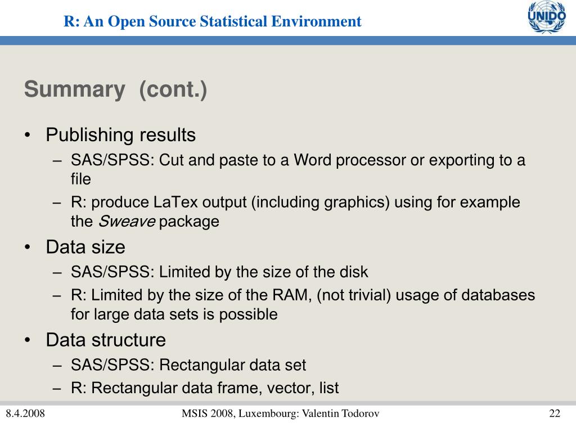576x432 pixels.
Task: Select SAS/SPSS limited by disk line
Action: [219, 272]
